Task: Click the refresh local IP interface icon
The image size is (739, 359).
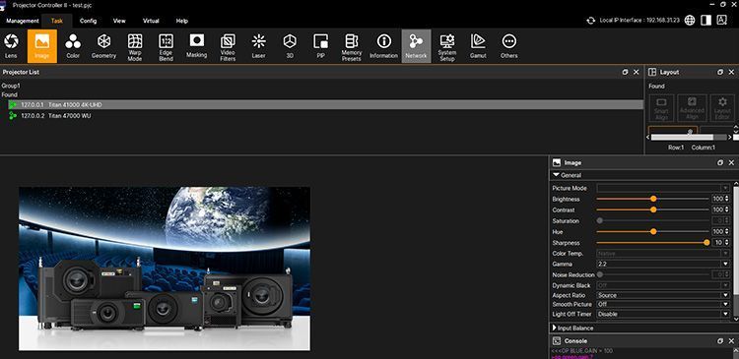Action: pyautogui.click(x=590, y=21)
